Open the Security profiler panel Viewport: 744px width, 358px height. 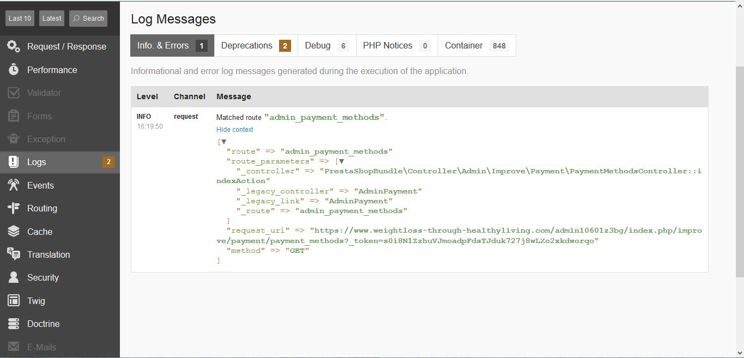(x=43, y=277)
